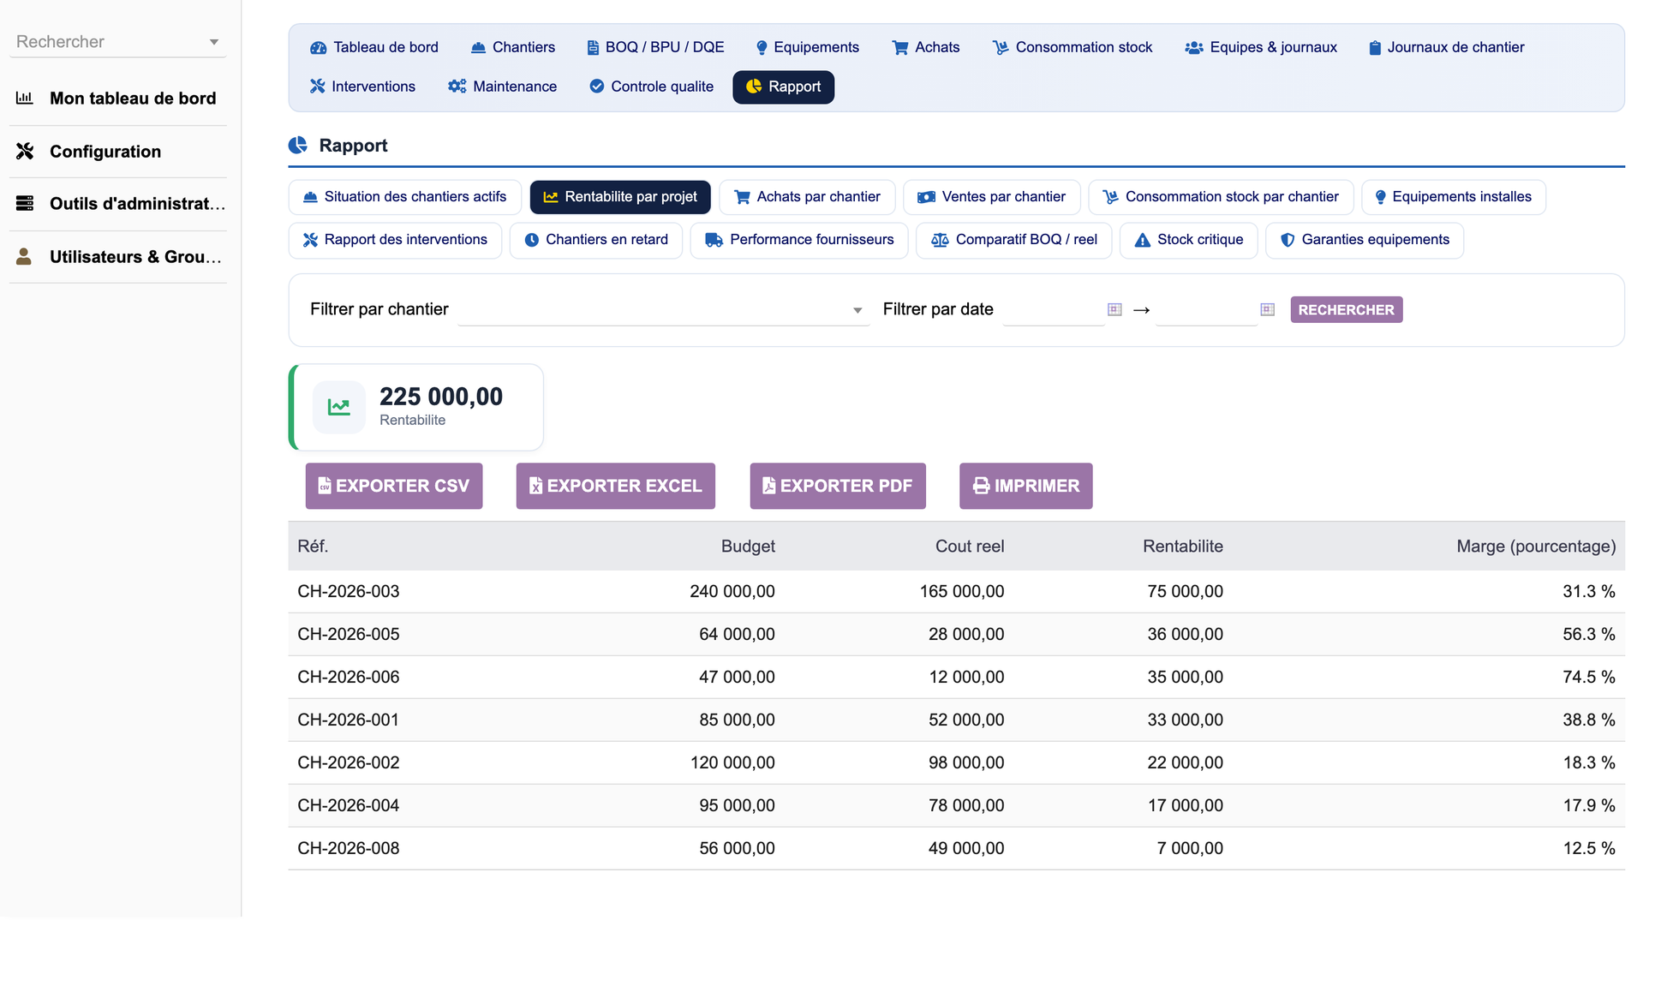Select row CH-2026-001

pyautogui.click(x=956, y=720)
